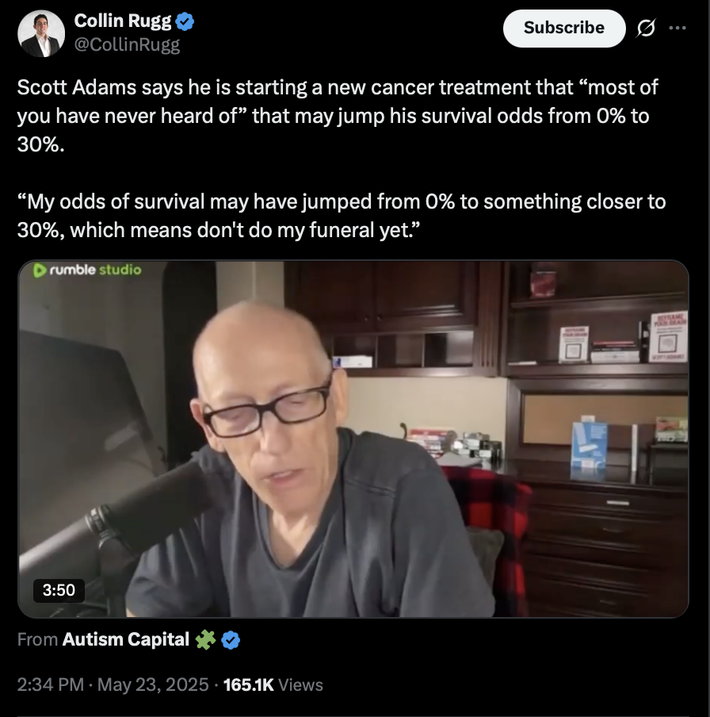Open the three-dot more options menu
This screenshot has width=710, height=717.
tap(677, 28)
